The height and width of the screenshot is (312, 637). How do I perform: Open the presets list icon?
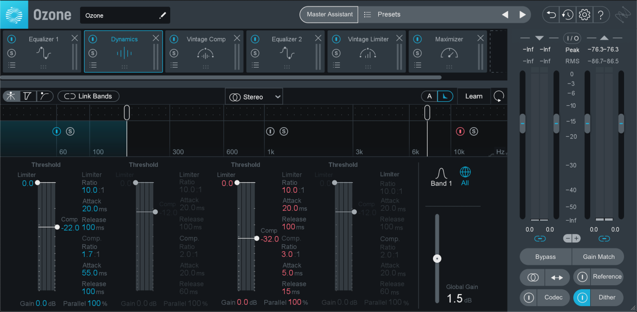(x=367, y=14)
